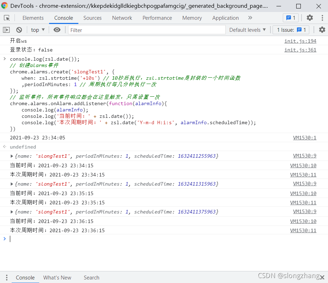Click the output '2021-09-23 23:34:05'
Image resolution: width=328 pixels, height=283 pixels.
37,138
